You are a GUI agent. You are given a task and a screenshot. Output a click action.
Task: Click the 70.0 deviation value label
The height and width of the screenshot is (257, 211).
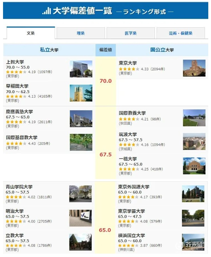click(105, 81)
